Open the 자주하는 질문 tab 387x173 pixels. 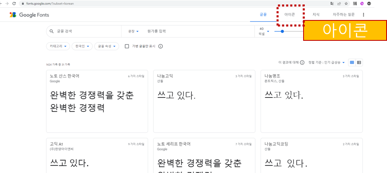tap(344, 15)
